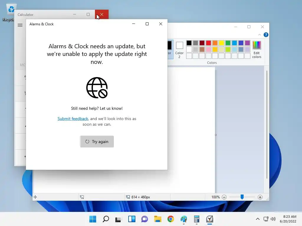The width and height of the screenshot is (302, 226).
Task: Open the volume icon in the system tray
Action: (273, 219)
